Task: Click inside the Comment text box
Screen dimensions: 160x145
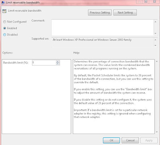Action: pyautogui.click(x=102, y=28)
